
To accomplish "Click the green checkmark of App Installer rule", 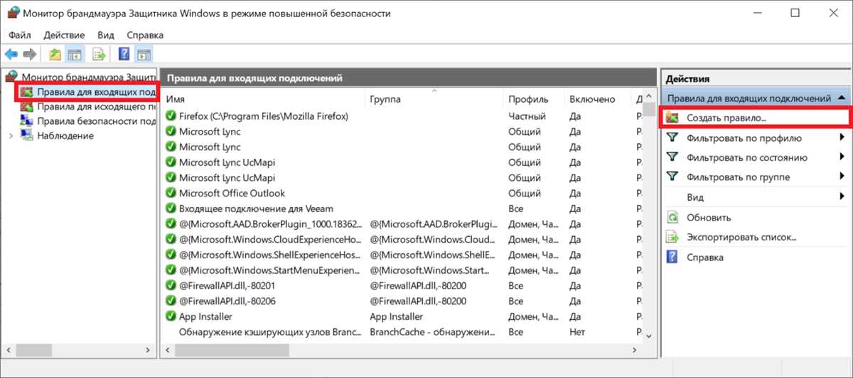I will point(171,316).
